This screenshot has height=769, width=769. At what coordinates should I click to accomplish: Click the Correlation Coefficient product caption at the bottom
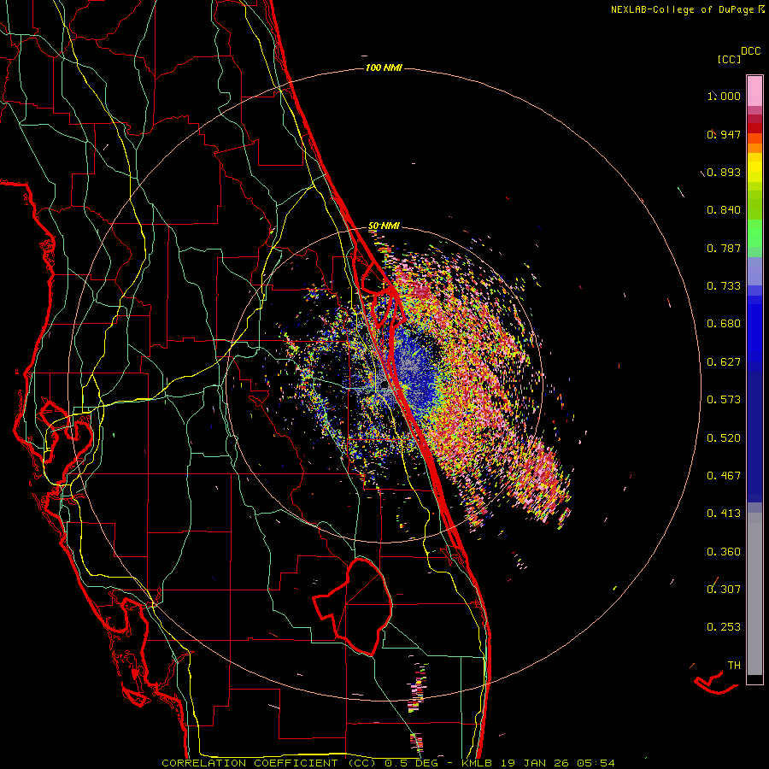(x=388, y=763)
